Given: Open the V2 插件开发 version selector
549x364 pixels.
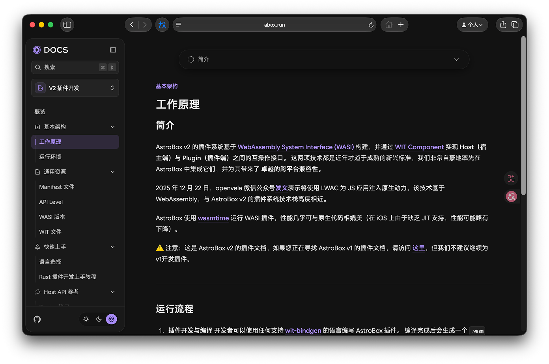Looking at the screenshot, I should coord(75,88).
